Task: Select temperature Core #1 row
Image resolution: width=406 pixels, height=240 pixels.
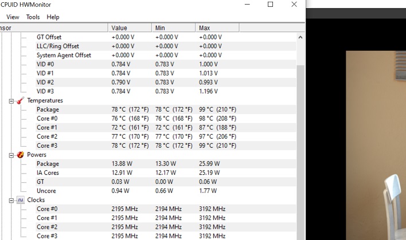Action: tap(166, 128)
